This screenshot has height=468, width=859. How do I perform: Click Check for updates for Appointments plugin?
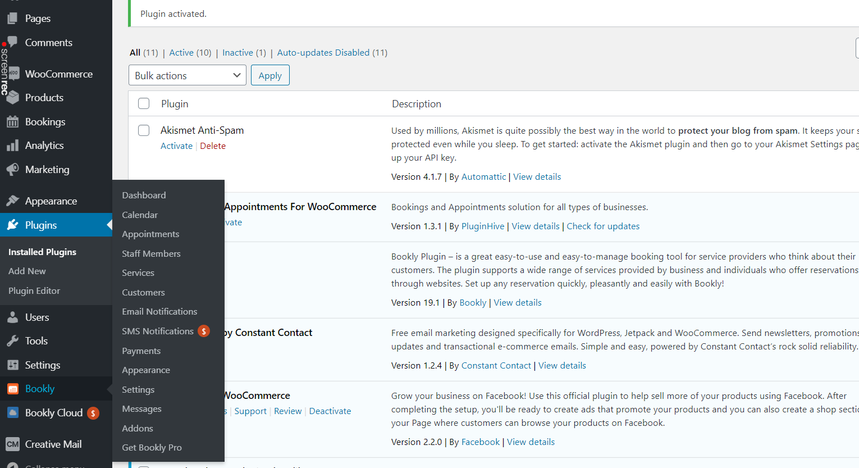pos(603,226)
